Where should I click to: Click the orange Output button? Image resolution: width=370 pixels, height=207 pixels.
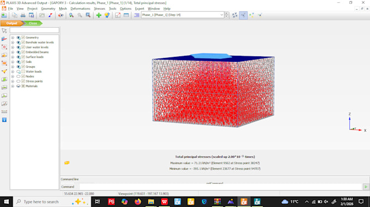tap(11, 23)
